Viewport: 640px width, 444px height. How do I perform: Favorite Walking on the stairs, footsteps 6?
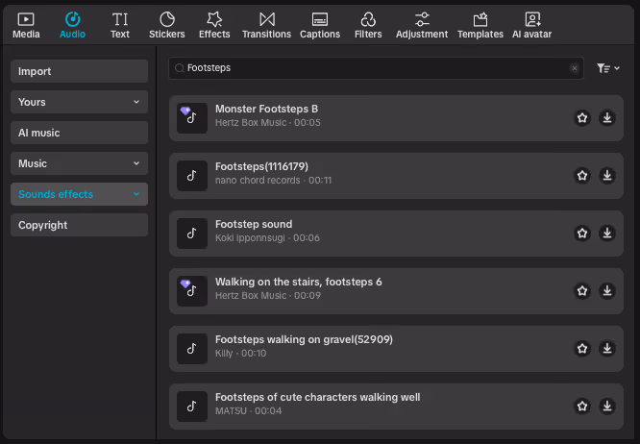(x=582, y=290)
